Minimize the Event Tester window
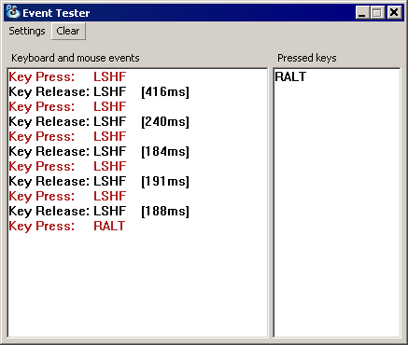This screenshot has height=345, width=408. (362, 13)
